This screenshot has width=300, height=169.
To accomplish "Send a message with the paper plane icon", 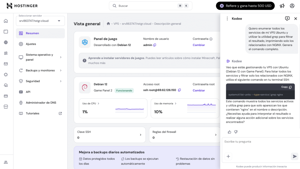I will (x=294, y=156).
